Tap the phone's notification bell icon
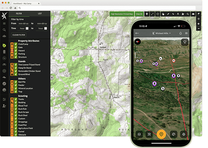 point(180,33)
